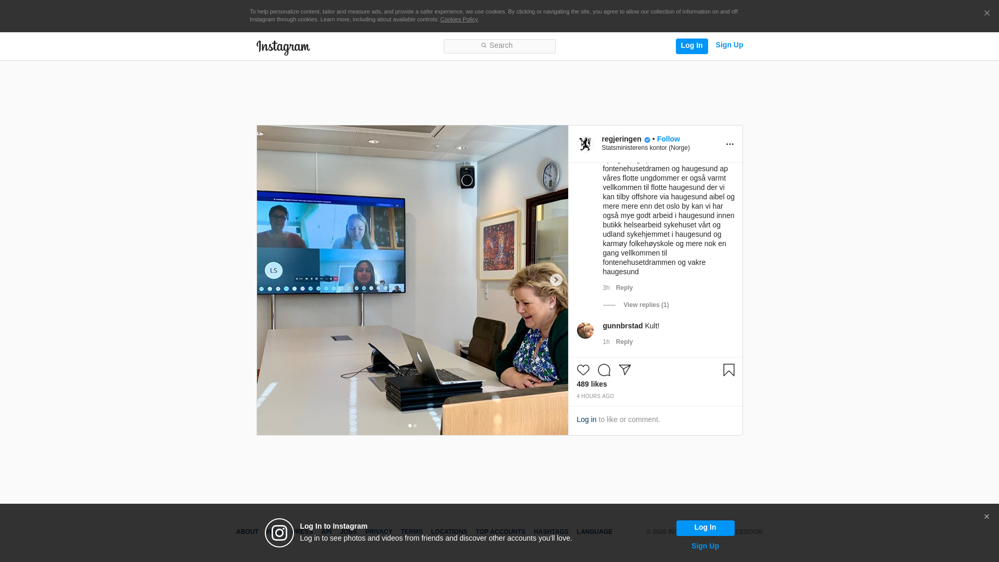Follow the regjeringen account
This screenshot has width=999, height=562.
click(668, 139)
